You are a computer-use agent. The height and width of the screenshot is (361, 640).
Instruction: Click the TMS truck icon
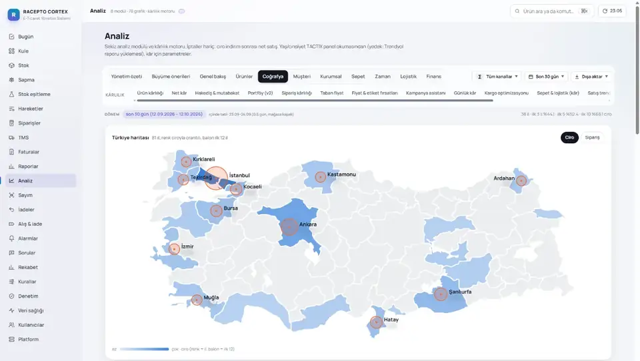[x=11, y=137]
